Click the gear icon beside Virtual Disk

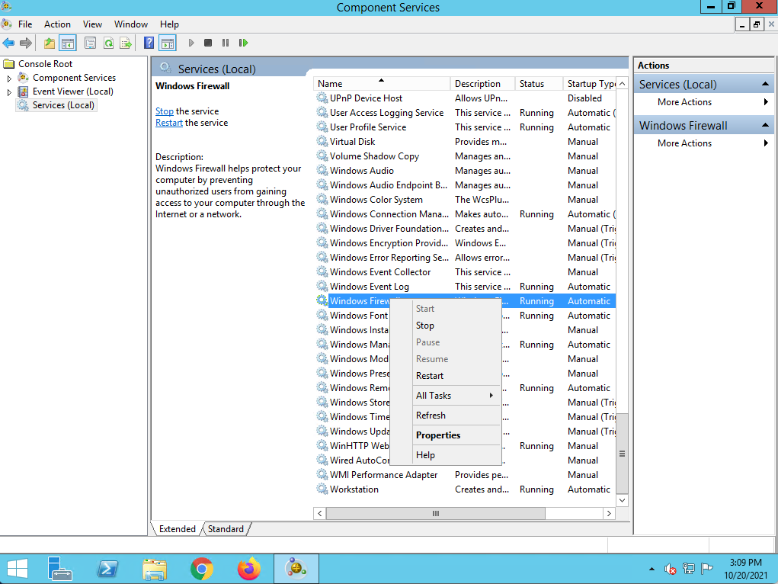(322, 142)
